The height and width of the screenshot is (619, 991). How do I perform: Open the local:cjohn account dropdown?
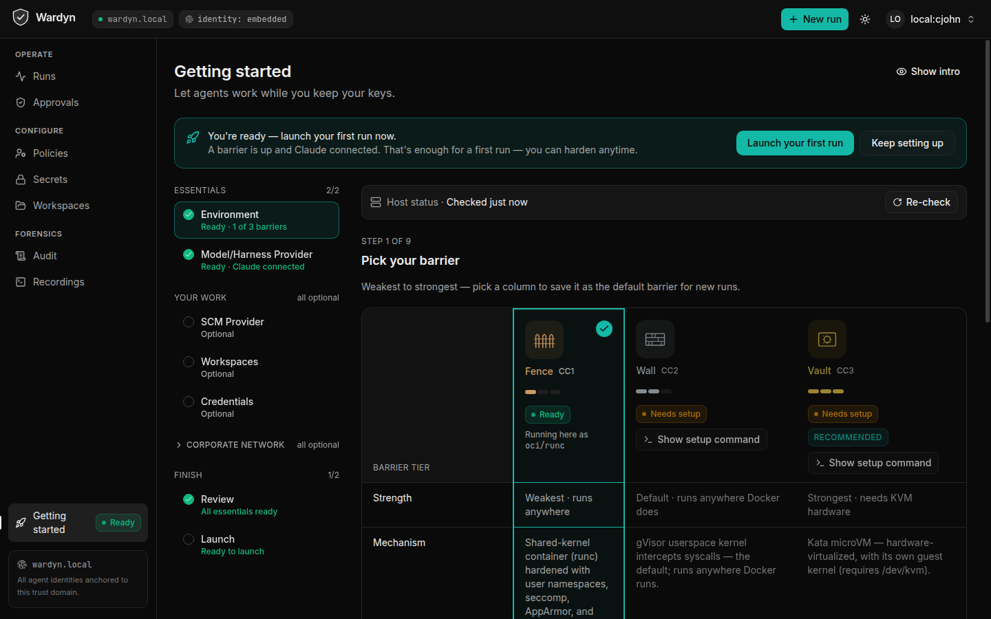931,19
